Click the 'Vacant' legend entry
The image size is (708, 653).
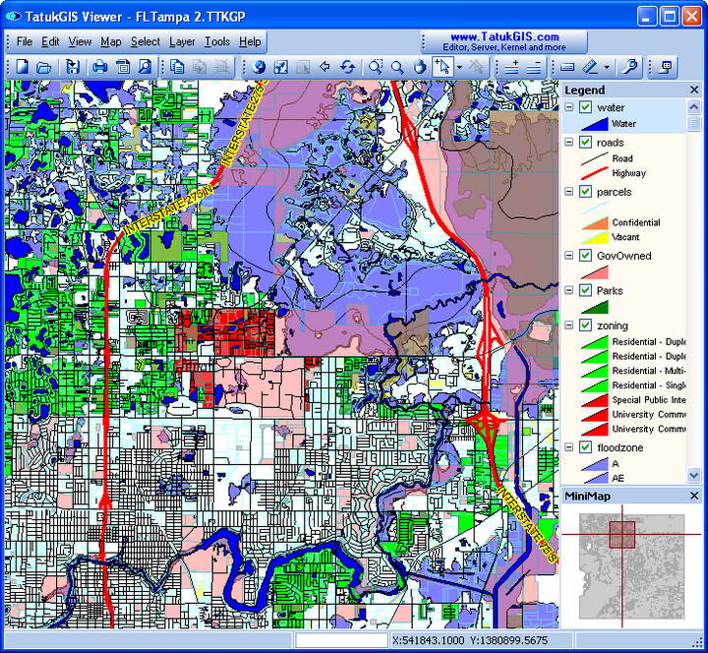point(625,237)
